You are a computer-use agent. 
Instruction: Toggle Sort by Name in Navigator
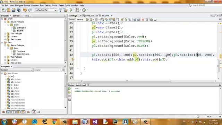[x=34, y=112]
